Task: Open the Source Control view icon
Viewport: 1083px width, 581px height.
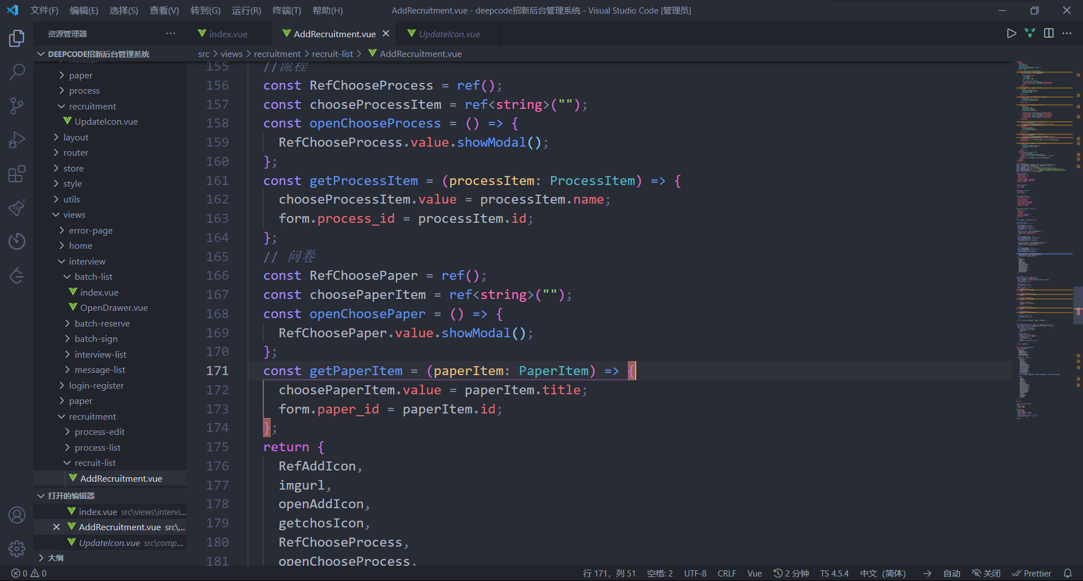Action: (x=17, y=105)
